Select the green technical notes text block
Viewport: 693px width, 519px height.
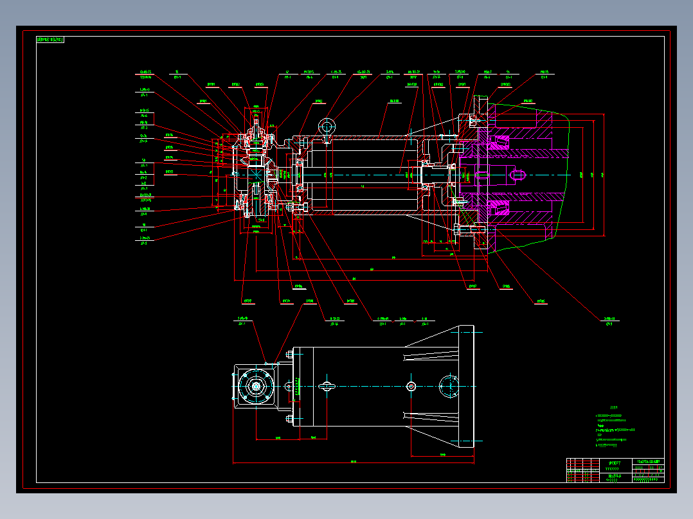pyautogui.click(x=615, y=427)
